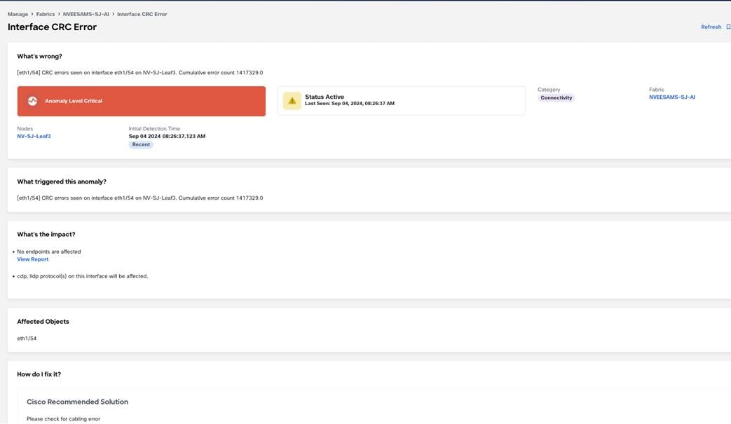
Task: Click the cdp, lldp protocol impact line
Action: point(83,276)
